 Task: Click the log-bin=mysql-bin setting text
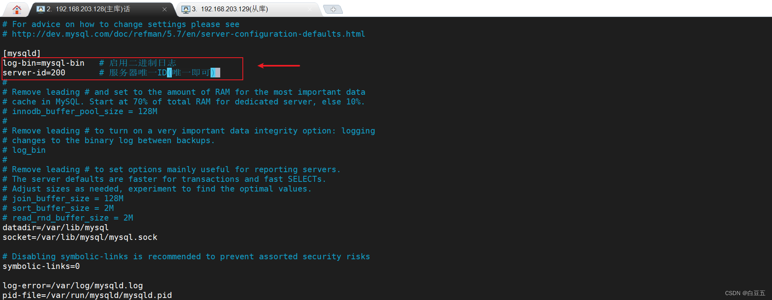tap(44, 63)
